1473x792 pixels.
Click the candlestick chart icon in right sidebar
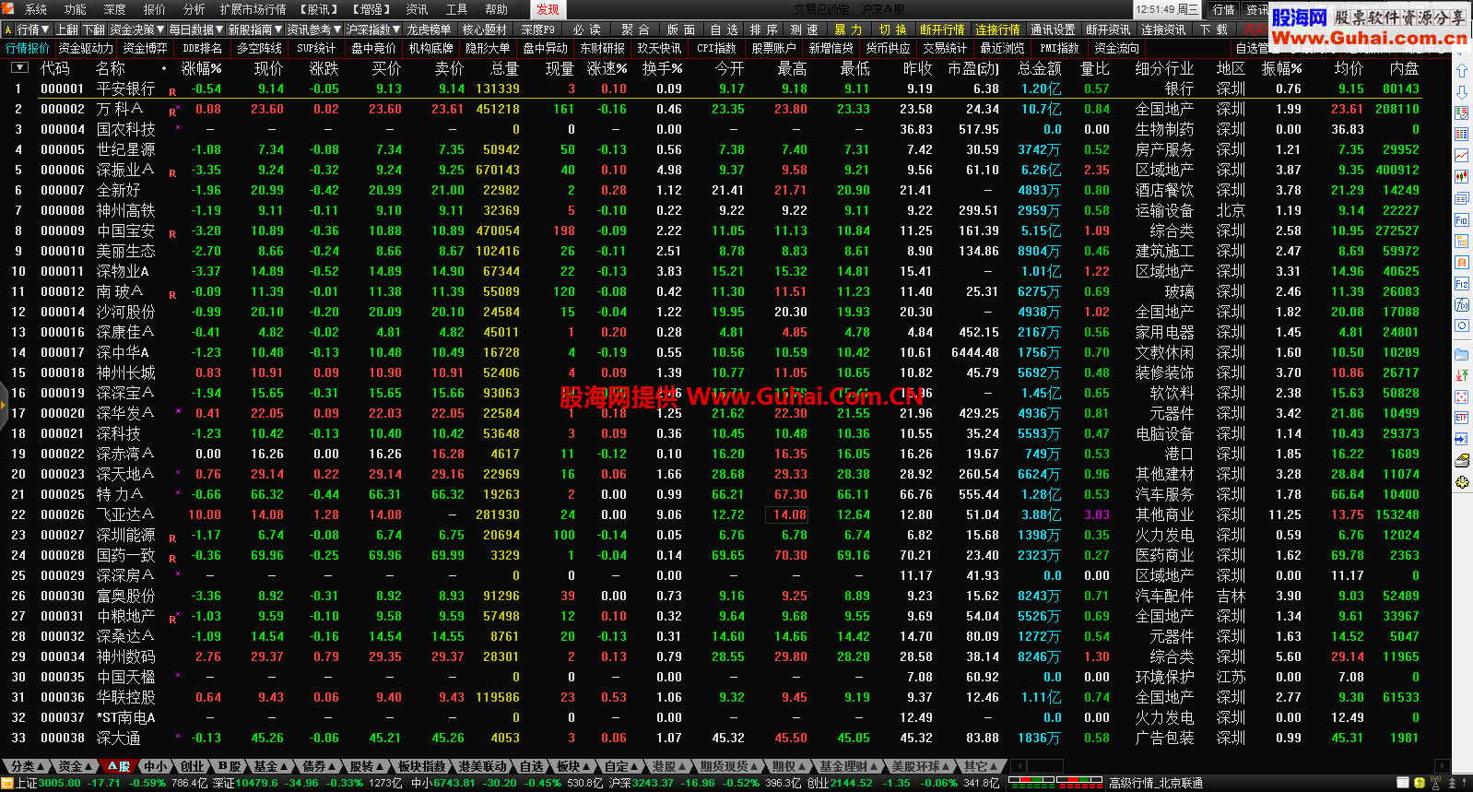point(1462,176)
